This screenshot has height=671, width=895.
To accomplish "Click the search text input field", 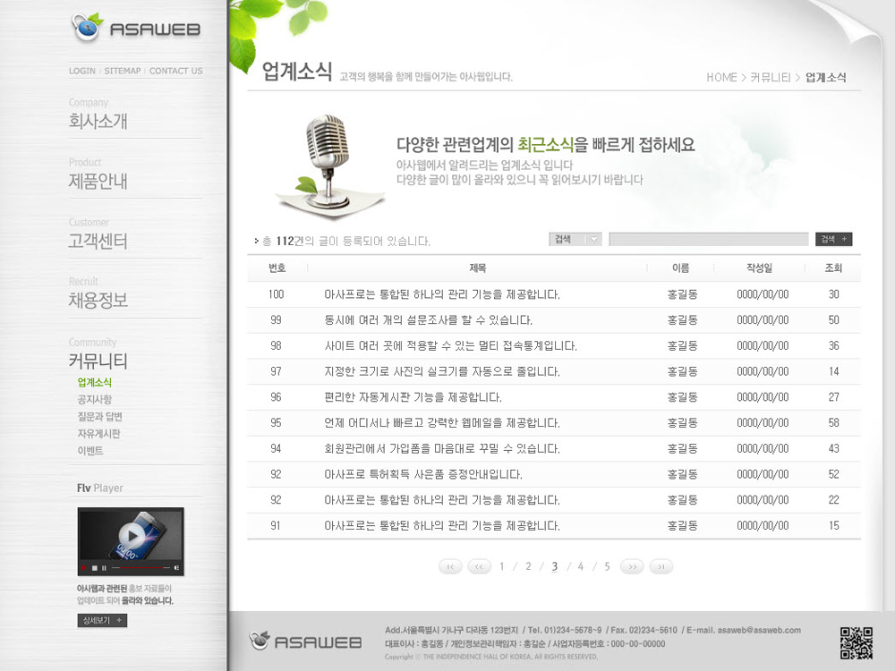I will (x=708, y=239).
